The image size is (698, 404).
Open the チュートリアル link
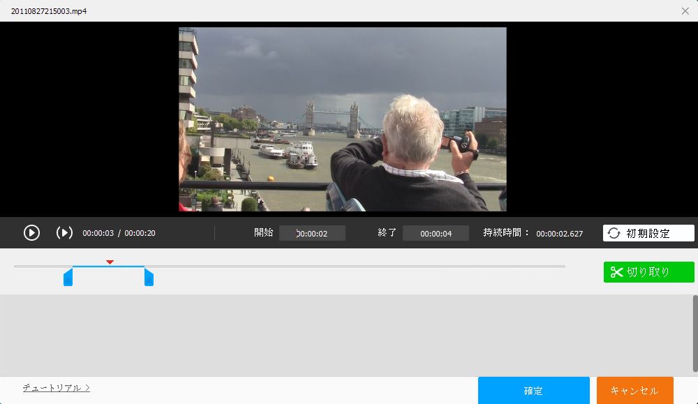(x=56, y=388)
